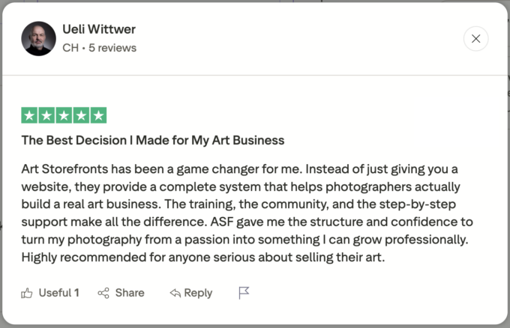Click the review title about Art Business
Viewport: 510px width, 328px height.
152,140
